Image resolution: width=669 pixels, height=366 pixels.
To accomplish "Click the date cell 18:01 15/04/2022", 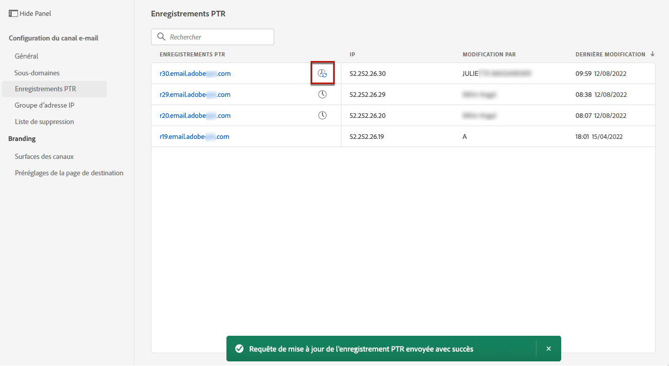I will 599,136.
